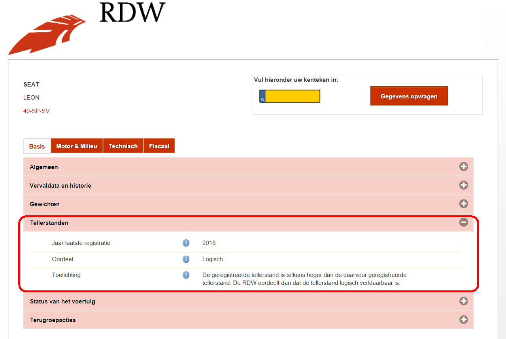This screenshot has width=506, height=339.
Task: Click the Status van het voertuig title
Action: click(x=62, y=301)
